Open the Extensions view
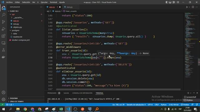 click(3, 36)
